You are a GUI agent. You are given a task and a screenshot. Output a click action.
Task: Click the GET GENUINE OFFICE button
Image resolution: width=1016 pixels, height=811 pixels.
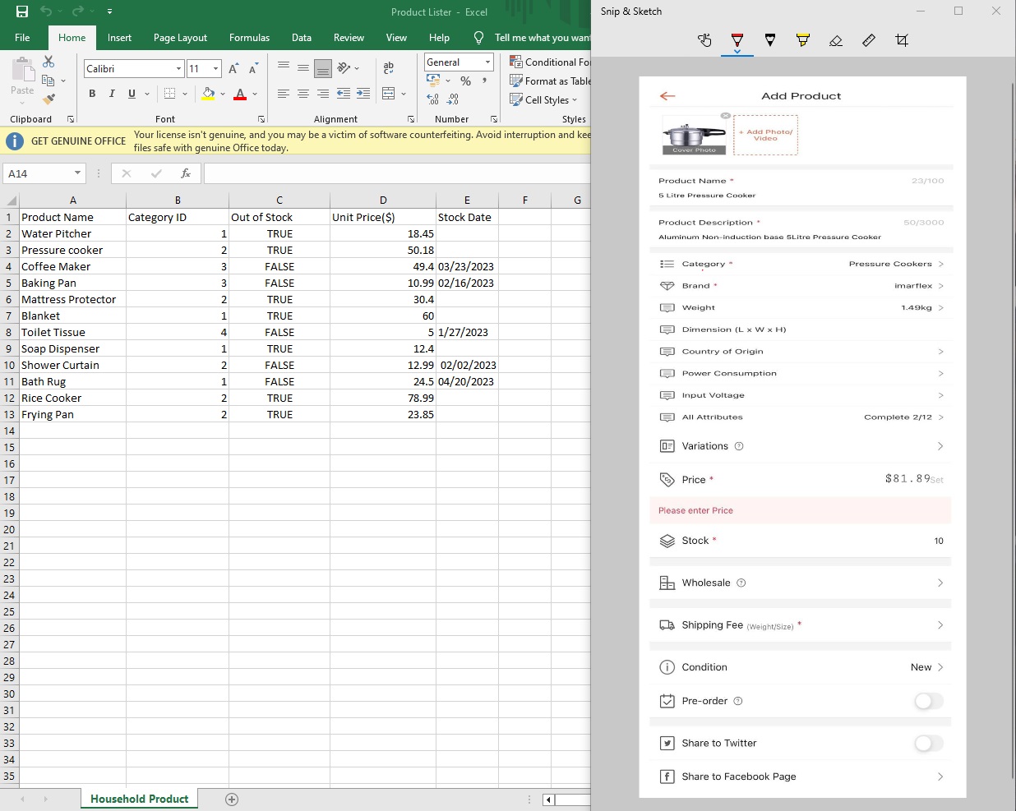78,141
